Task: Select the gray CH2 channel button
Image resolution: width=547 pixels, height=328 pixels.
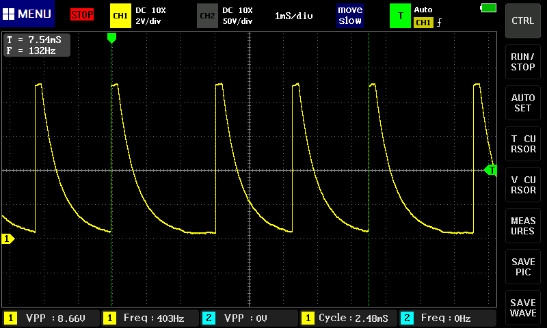Action: 207,16
